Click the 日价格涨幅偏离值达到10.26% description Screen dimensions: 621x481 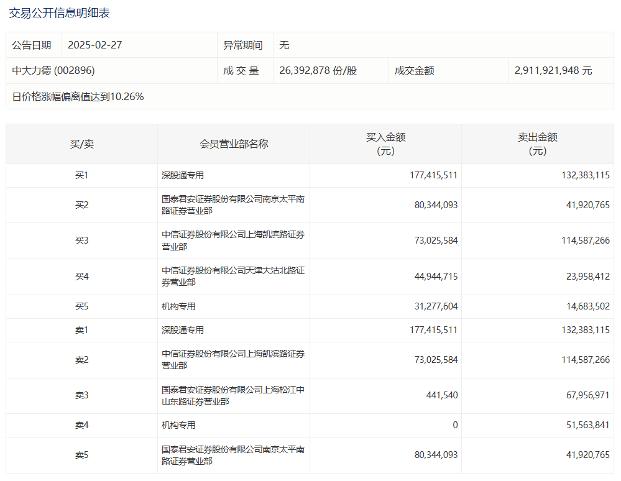click(78, 96)
